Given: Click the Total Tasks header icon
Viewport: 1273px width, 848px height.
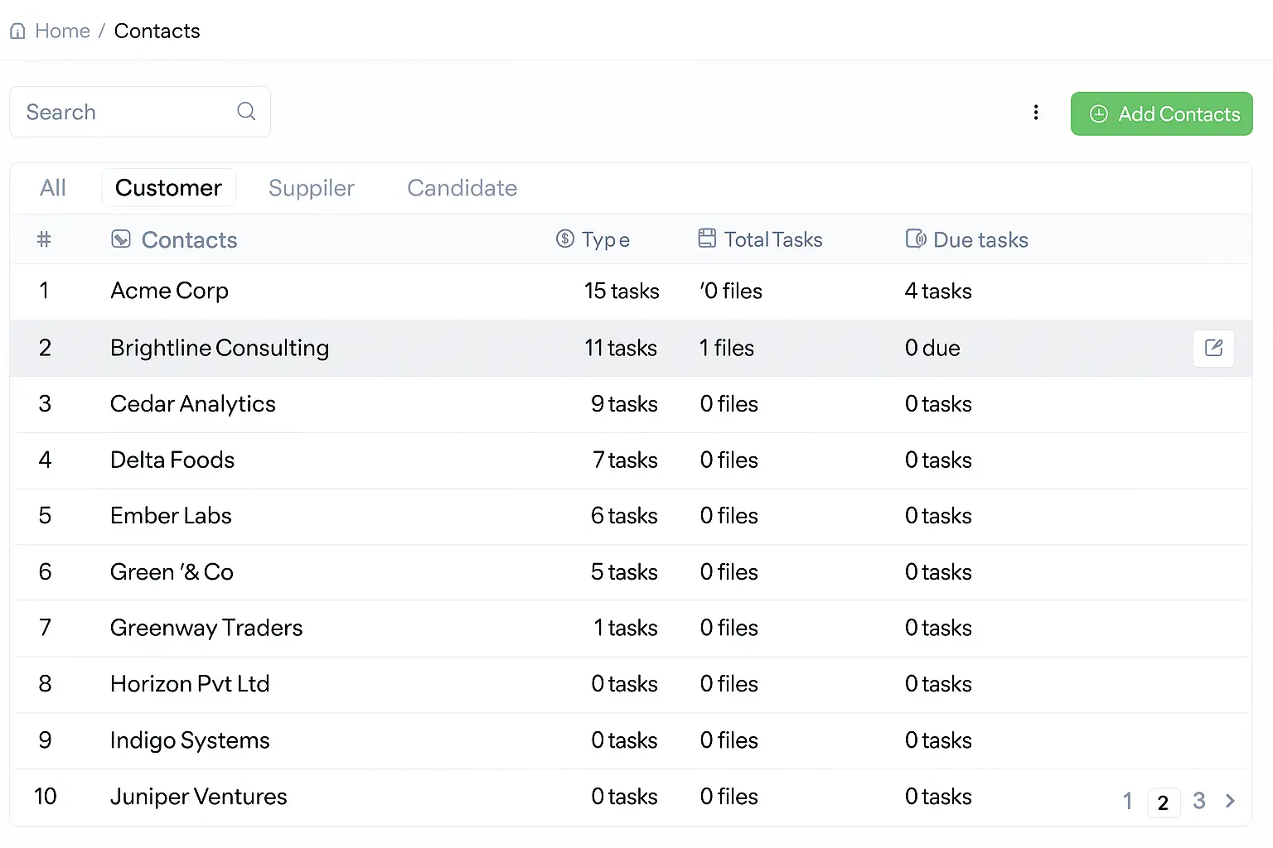Looking at the screenshot, I should pyautogui.click(x=707, y=238).
